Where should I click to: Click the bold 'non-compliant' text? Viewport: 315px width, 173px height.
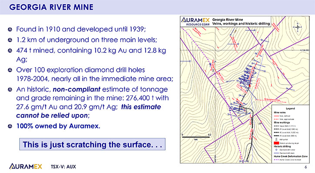[76, 89]
